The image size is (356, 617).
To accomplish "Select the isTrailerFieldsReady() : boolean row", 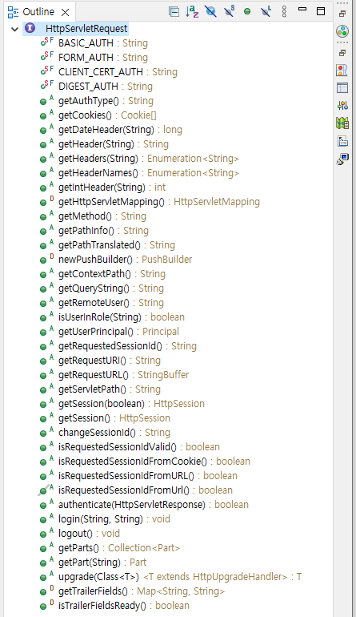I will (x=115, y=606).
